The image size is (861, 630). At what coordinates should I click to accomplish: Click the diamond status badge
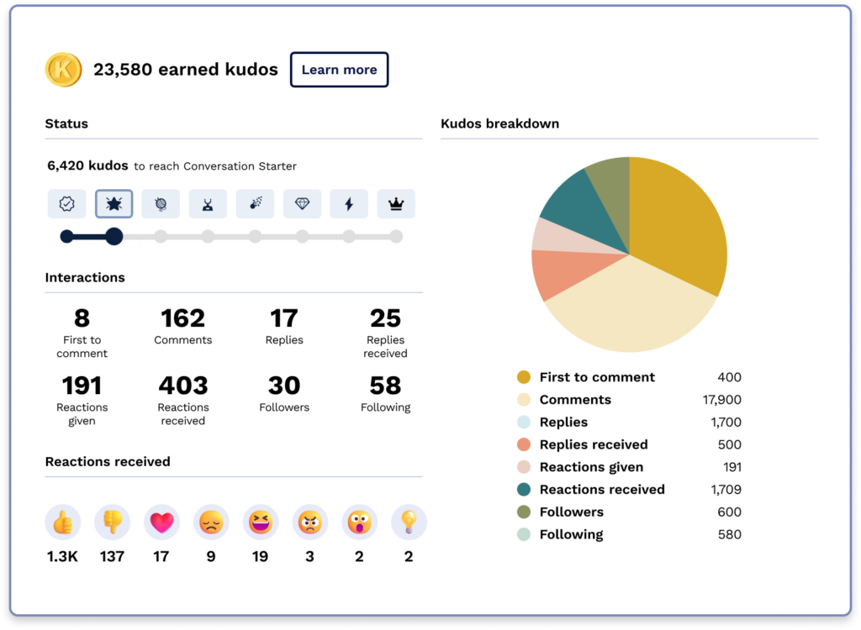point(302,203)
